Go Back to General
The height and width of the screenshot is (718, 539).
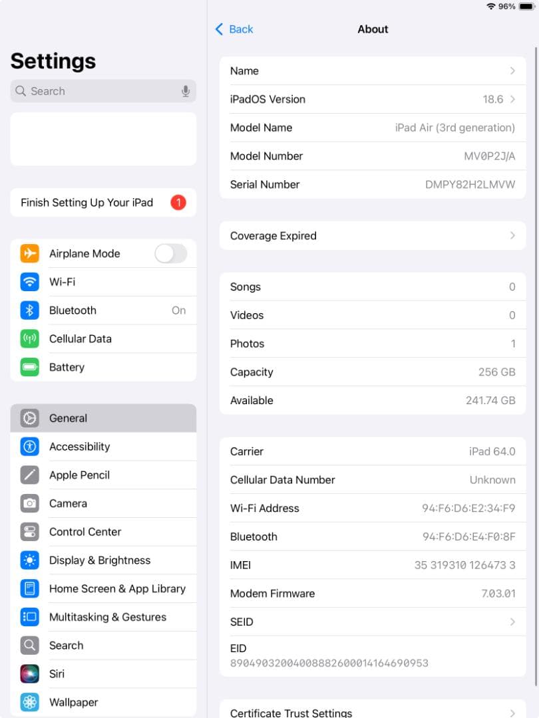coord(234,29)
